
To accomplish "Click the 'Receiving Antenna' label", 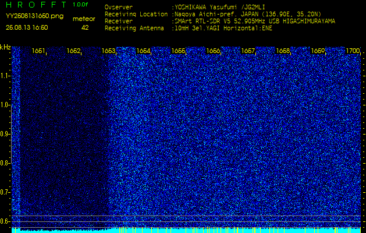I will (x=134, y=29).
